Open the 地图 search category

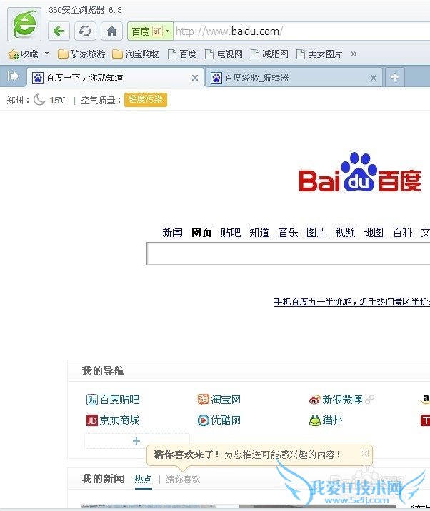click(374, 233)
